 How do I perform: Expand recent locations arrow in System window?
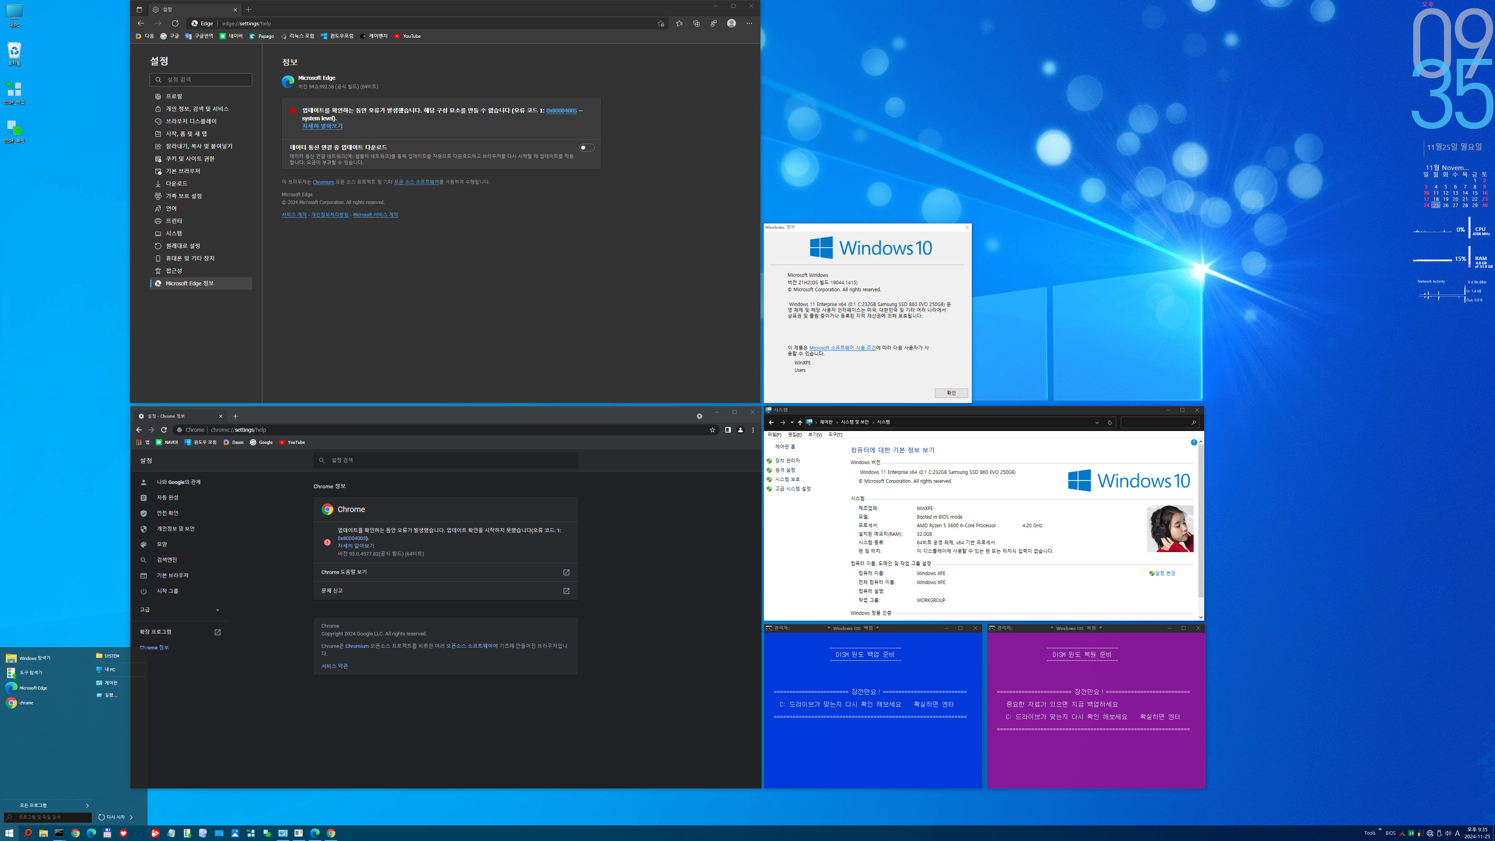[x=791, y=422]
